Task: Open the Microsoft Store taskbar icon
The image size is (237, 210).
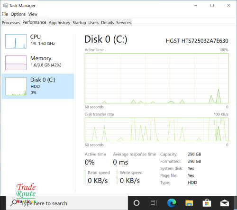Action: [x=207, y=203]
